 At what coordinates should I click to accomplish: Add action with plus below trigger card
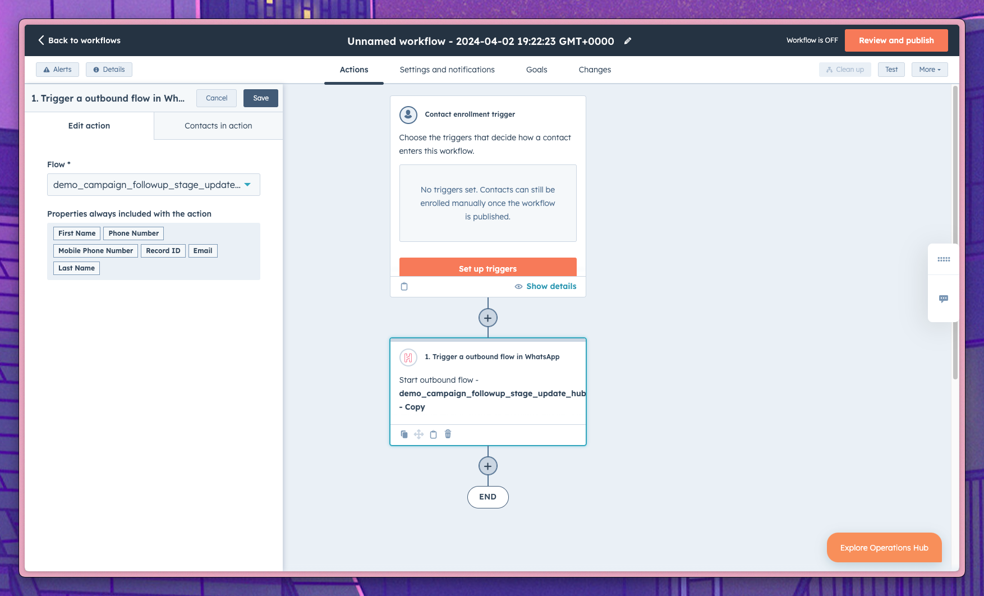[488, 318]
